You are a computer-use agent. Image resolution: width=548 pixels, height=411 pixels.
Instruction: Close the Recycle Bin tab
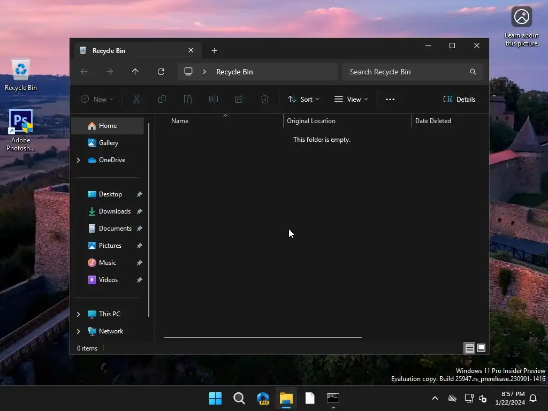(x=191, y=50)
